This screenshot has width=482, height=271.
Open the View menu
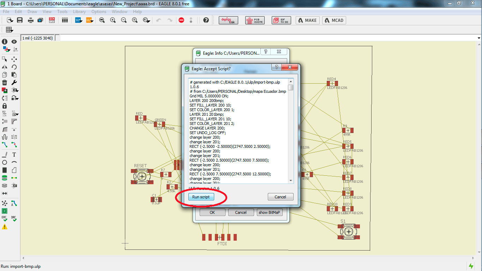click(x=47, y=12)
